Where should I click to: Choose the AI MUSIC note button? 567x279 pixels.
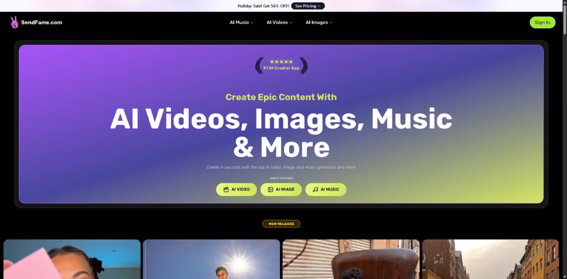click(326, 189)
